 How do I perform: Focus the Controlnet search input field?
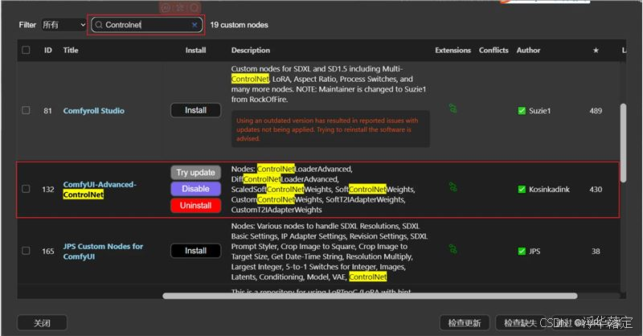147,25
